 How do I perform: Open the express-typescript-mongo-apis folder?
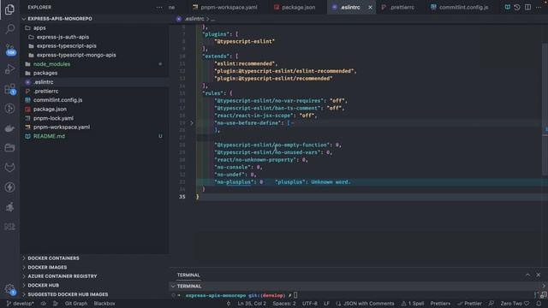76,55
